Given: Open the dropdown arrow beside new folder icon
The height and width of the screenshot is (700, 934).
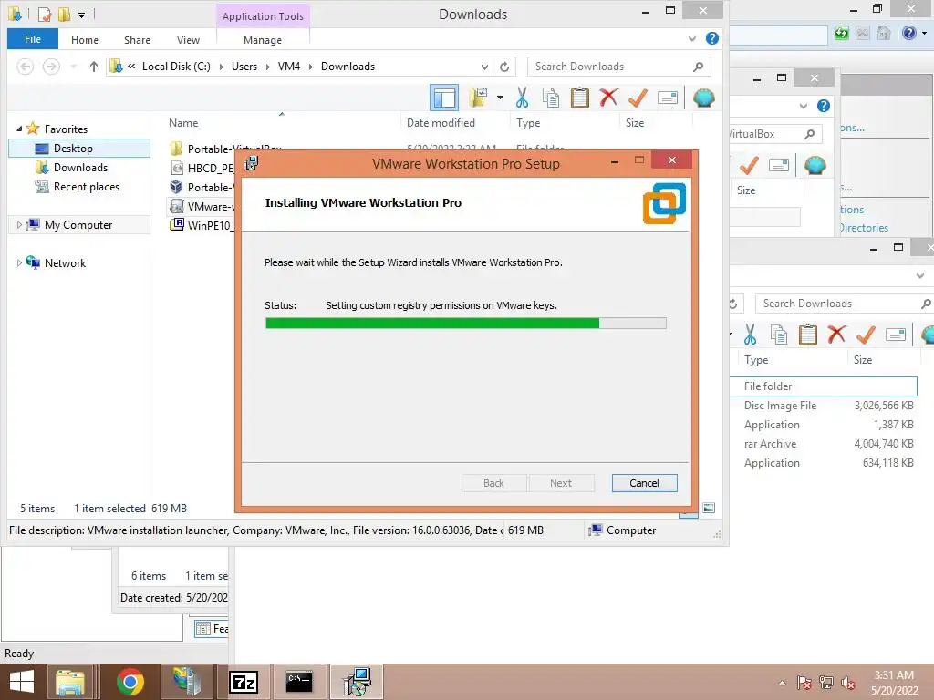Looking at the screenshot, I should (500, 98).
